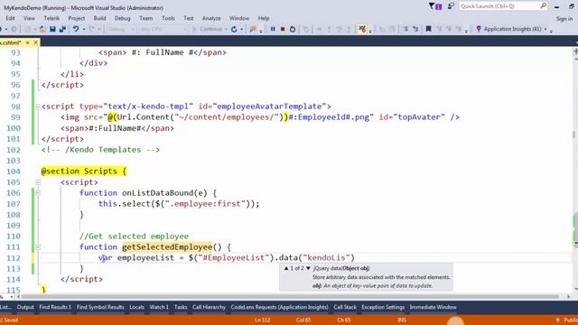Screen dimensions: 578x325
Task: Click the Sign in link
Action: tap(564, 18)
